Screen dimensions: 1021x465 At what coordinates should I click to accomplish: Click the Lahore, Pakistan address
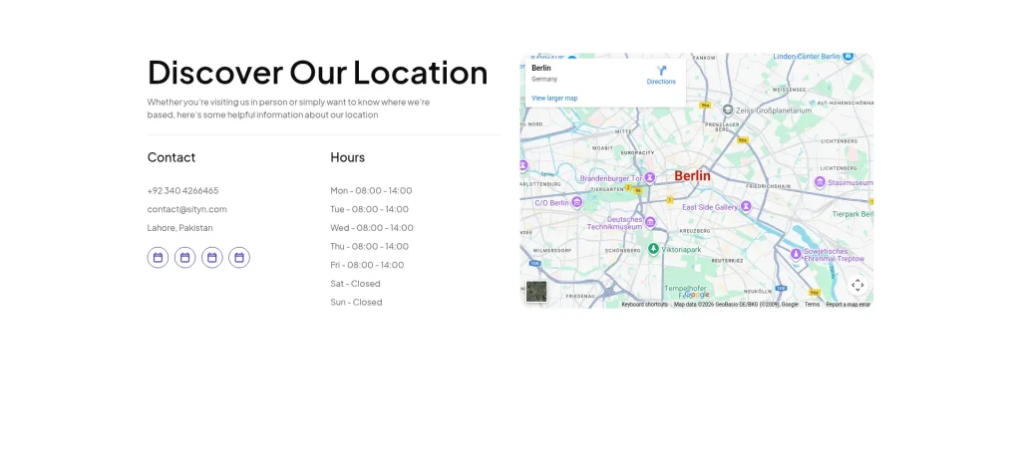pos(179,228)
